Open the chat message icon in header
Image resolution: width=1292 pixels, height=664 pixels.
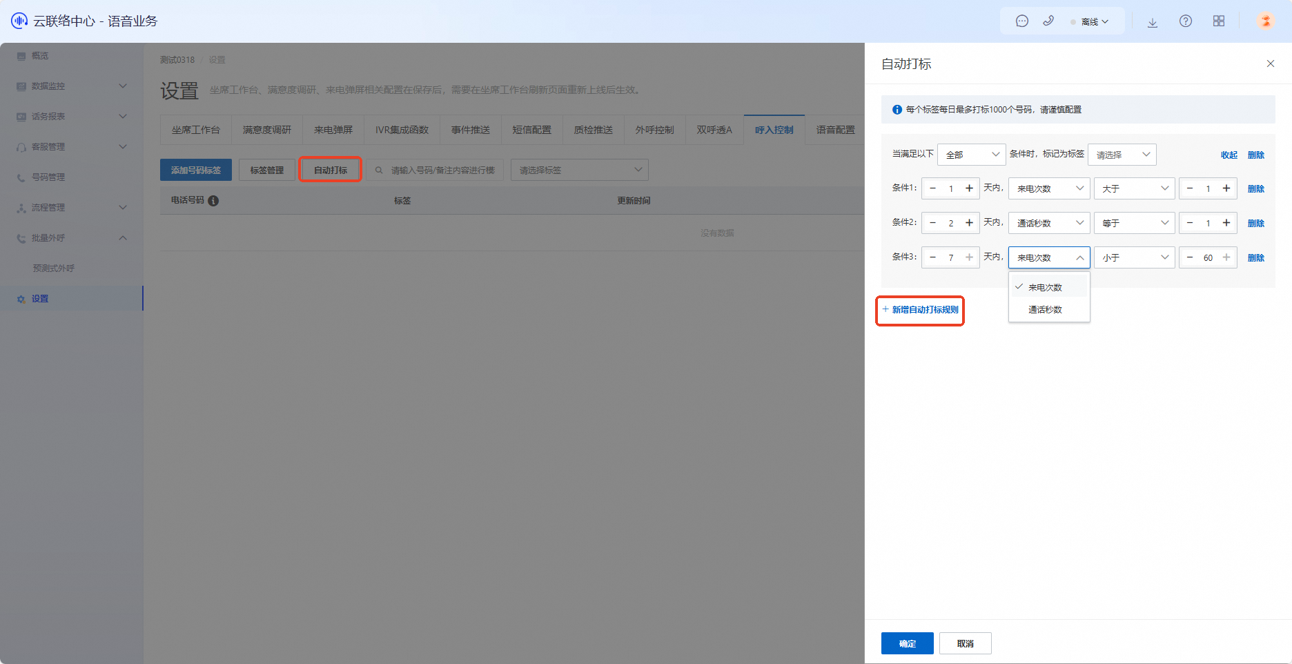point(1022,21)
